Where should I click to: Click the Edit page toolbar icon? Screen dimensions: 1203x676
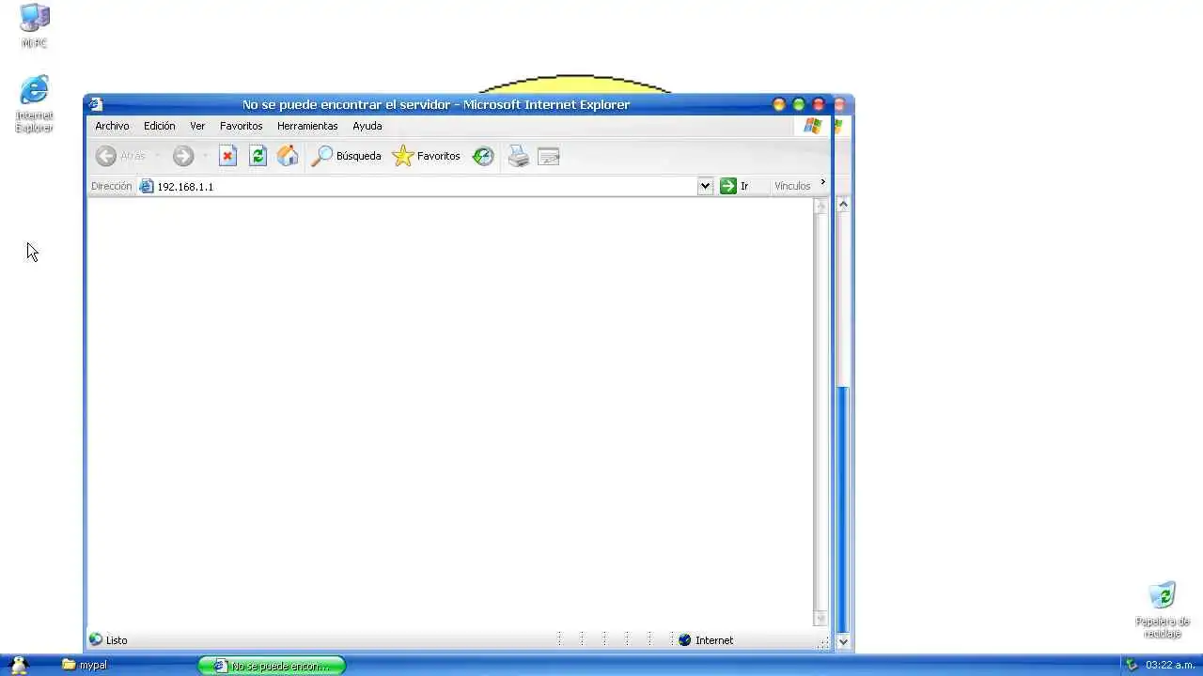[549, 157]
